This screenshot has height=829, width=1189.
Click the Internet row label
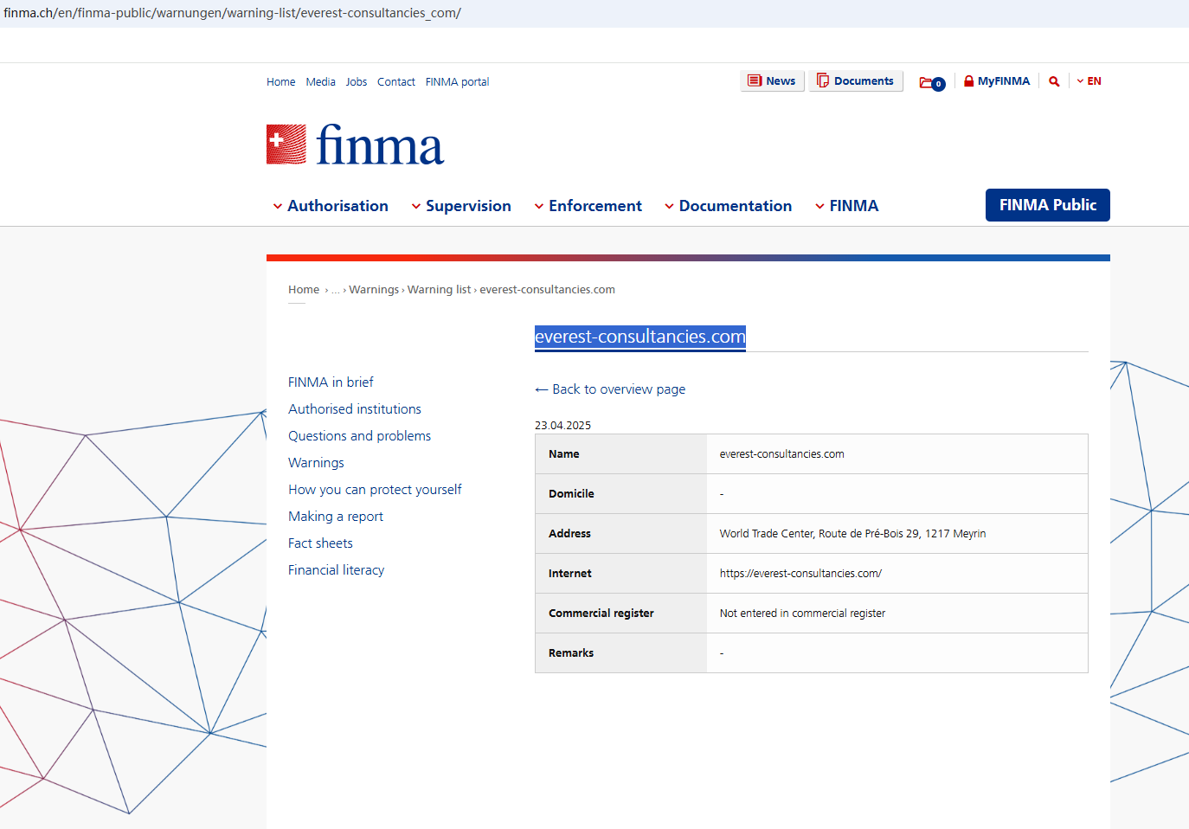tap(570, 574)
